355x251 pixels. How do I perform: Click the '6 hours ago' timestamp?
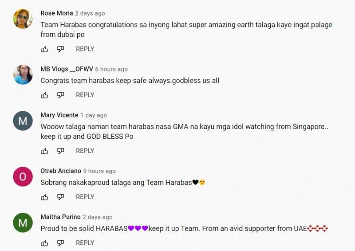tap(111, 69)
